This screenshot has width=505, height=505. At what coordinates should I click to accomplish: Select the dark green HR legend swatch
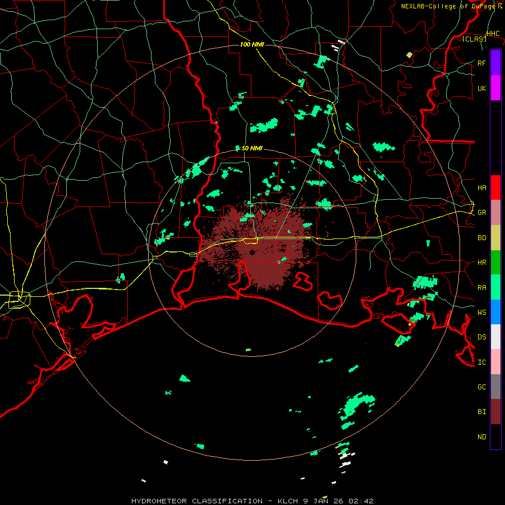(x=495, y=263)
